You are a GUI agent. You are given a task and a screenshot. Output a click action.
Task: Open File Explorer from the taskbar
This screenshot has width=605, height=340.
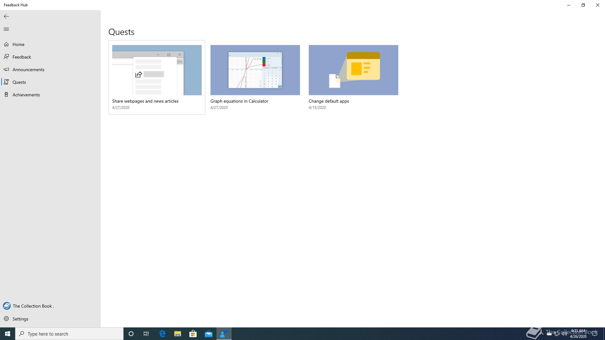[178, 334]
